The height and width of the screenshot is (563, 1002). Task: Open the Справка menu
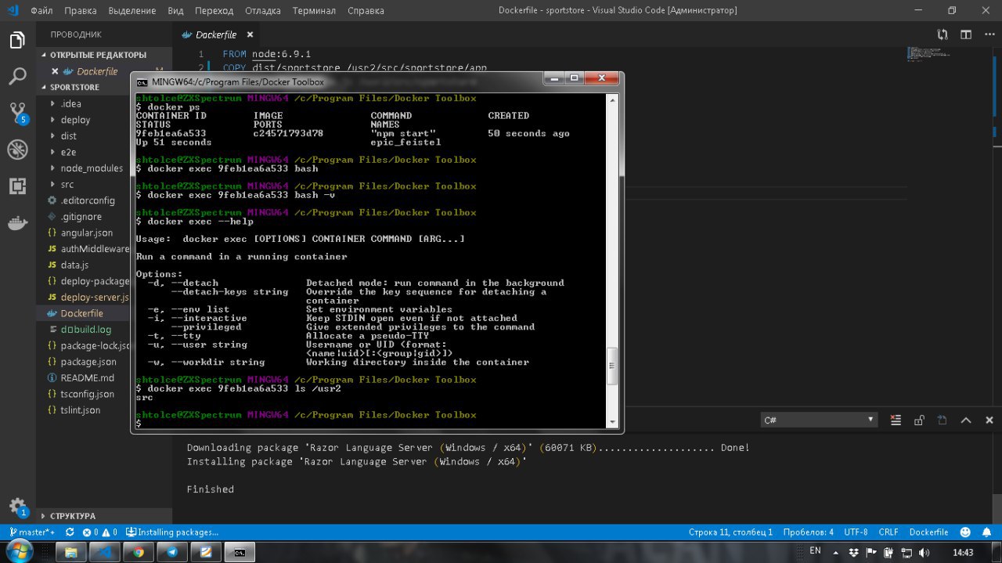point(365,11)
